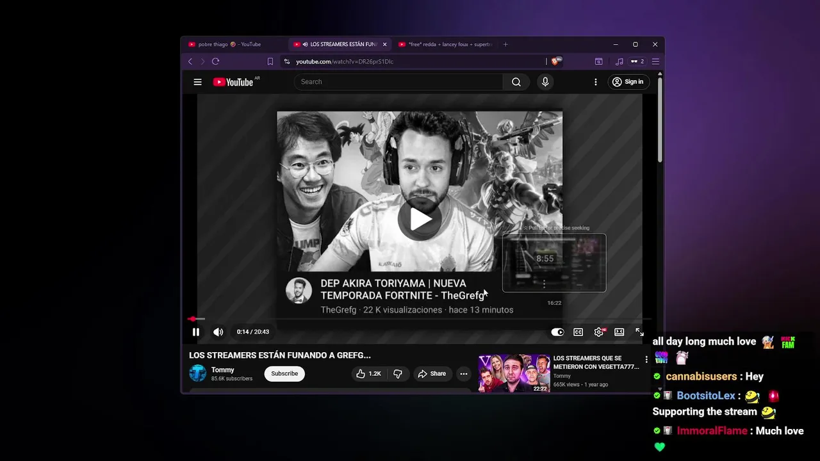This screenshot has height=461, width=820.
Task: Switch to theater mode
Action: point(619,332)
